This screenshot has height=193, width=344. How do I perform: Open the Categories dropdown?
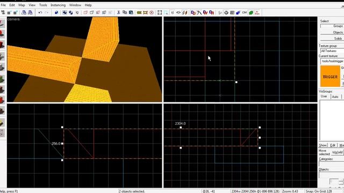coord(331,164)
